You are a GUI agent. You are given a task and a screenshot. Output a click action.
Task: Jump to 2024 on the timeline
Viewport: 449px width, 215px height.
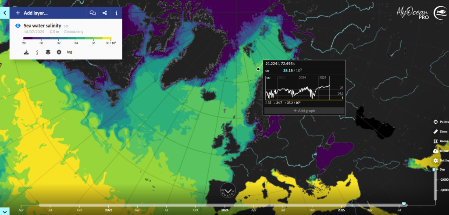(225, 210)
